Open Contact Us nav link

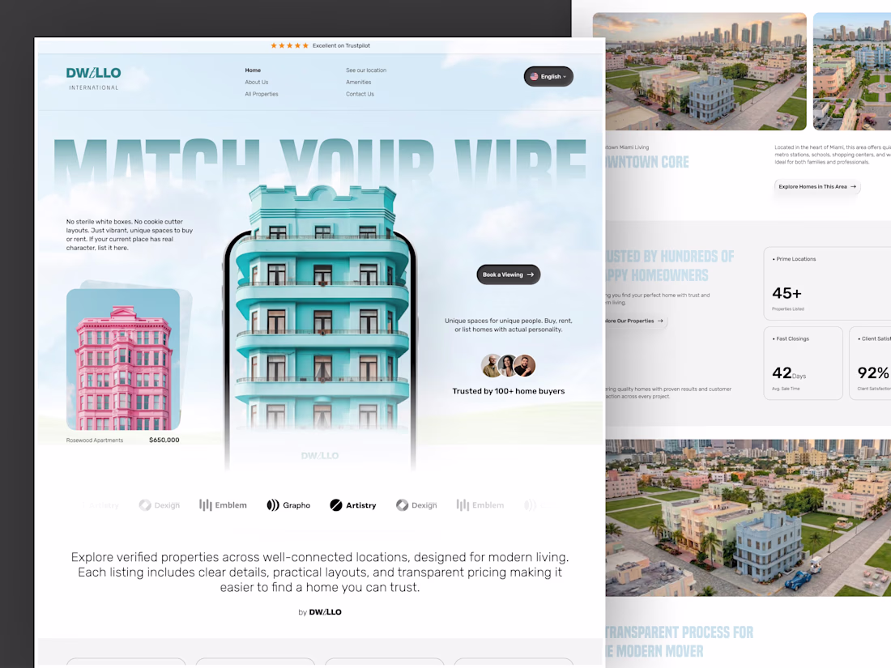tap(360, 94)
